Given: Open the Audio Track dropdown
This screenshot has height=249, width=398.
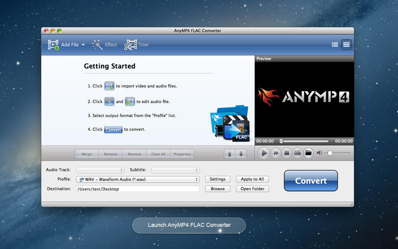Looking at the screenshot, I should 100,170.
